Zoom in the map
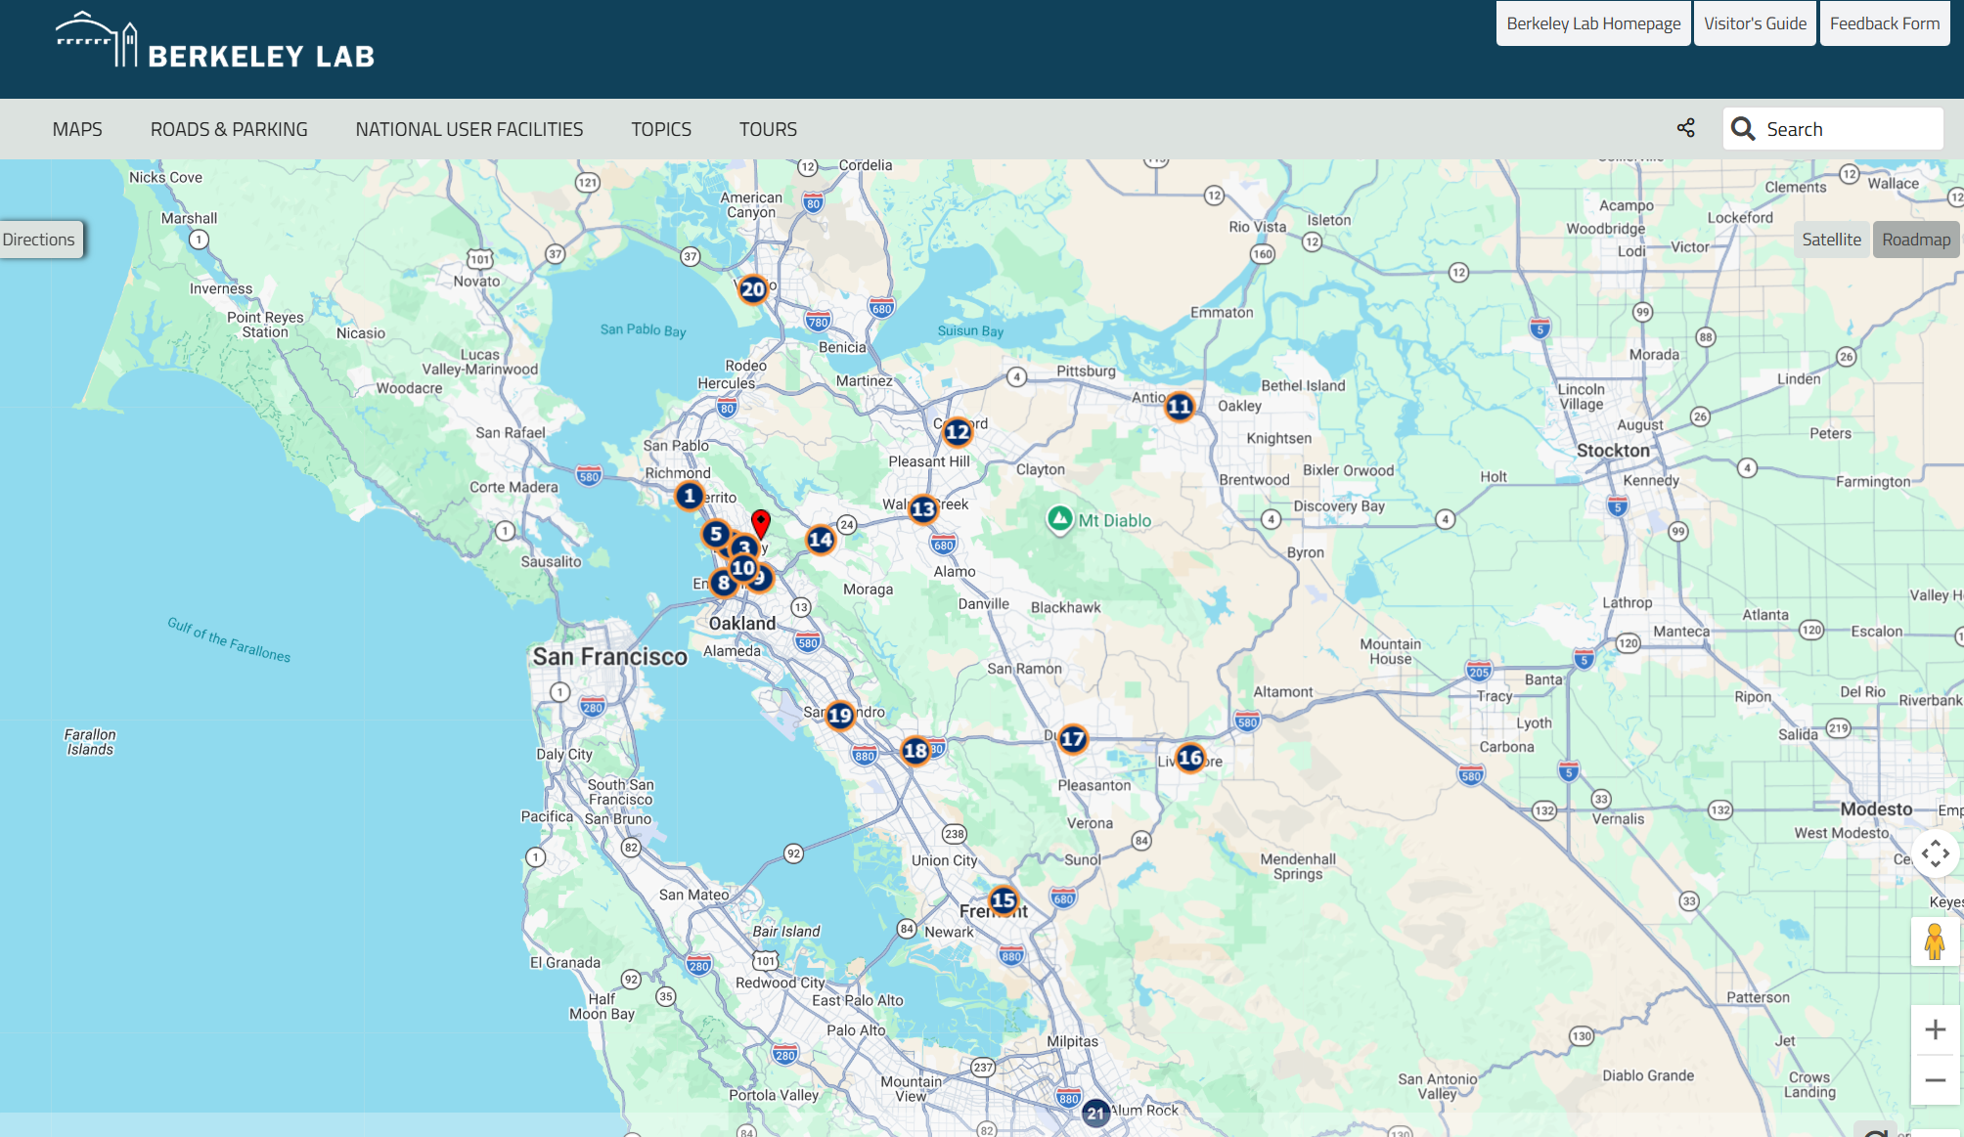This screenshot has height=1137, width=1964. (x=1936, y=1029)
